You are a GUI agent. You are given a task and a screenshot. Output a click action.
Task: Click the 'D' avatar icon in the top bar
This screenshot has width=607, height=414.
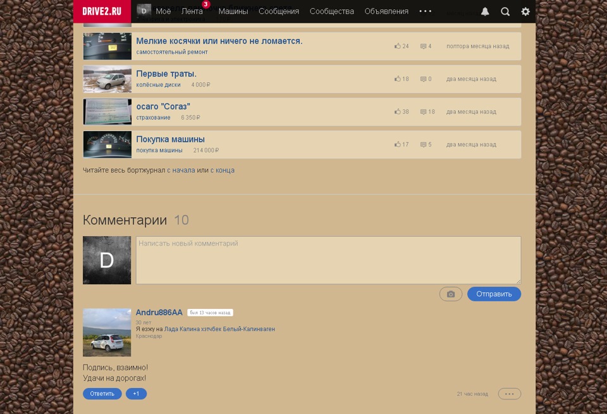pyautogui.click(x=144, y=11)
